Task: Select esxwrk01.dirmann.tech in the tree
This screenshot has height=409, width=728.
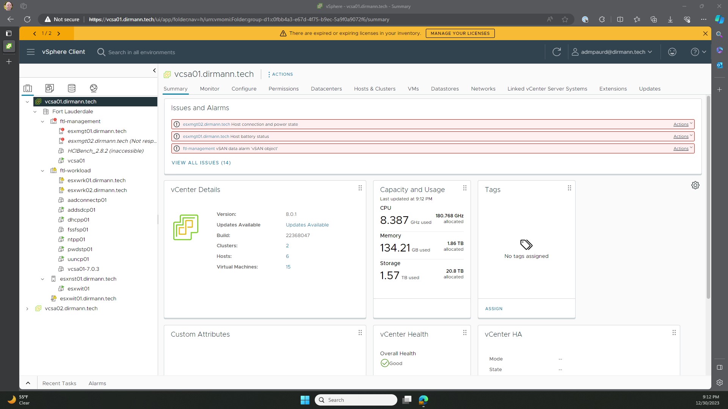Action: point(96,180)
